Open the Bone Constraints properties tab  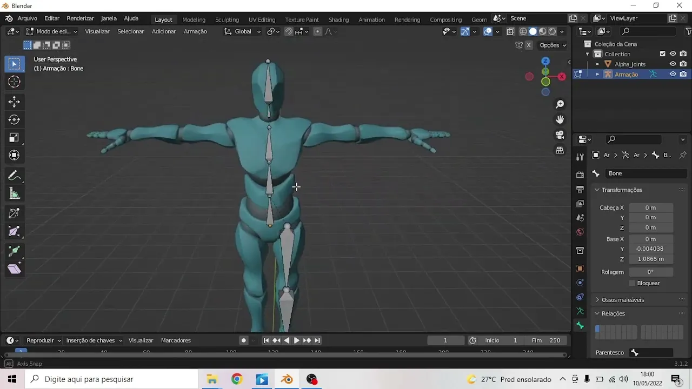[580, 297]
